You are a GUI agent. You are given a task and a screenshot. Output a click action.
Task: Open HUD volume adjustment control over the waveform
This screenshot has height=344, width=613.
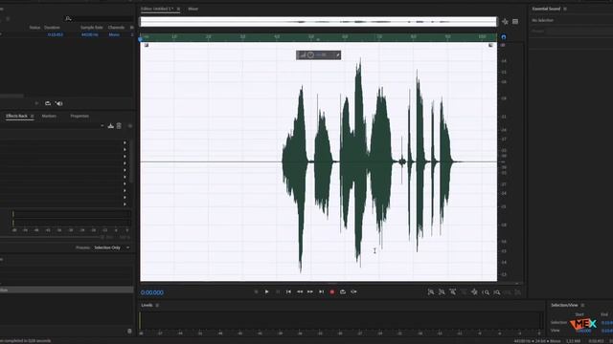coord(310,55)
